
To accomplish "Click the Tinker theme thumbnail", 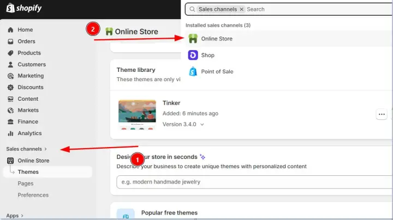I will [x=136, y=114].
